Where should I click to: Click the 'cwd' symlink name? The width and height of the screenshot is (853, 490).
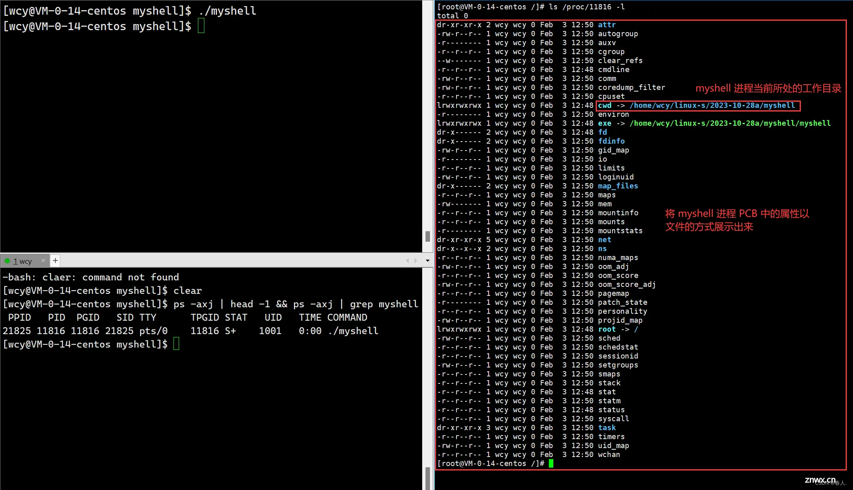[x=605, y=105]
